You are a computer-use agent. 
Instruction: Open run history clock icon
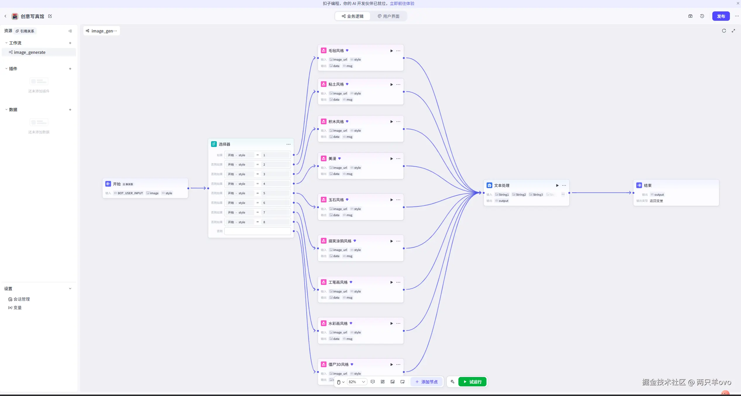[x=702, y=16]
